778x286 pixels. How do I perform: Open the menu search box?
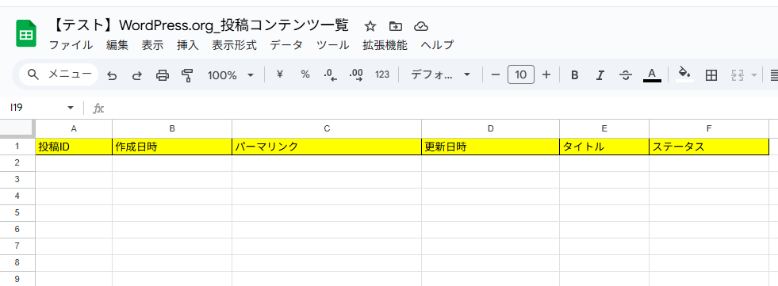tap(59, 74)
